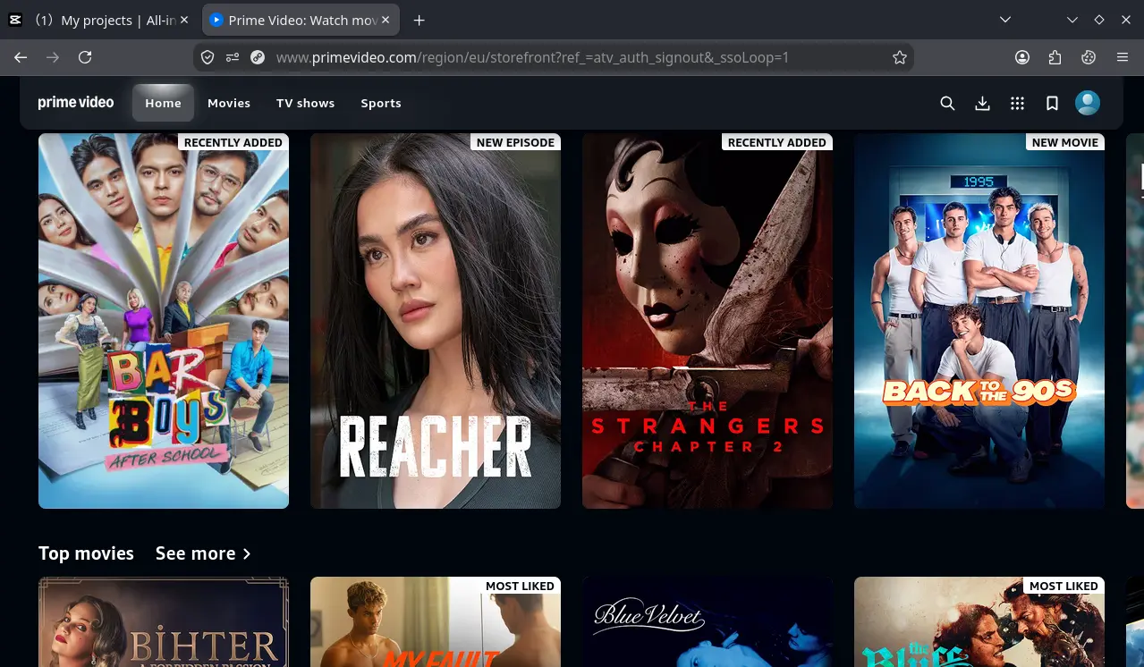Open the profile avatar menu
This screenshot has height=667, width=1144.
1088,103
